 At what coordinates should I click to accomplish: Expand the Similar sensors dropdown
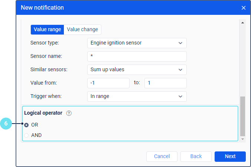click(x=137, y=70)
